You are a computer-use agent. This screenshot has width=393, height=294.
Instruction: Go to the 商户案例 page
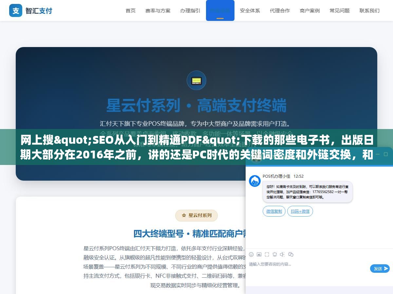point(310,10)
